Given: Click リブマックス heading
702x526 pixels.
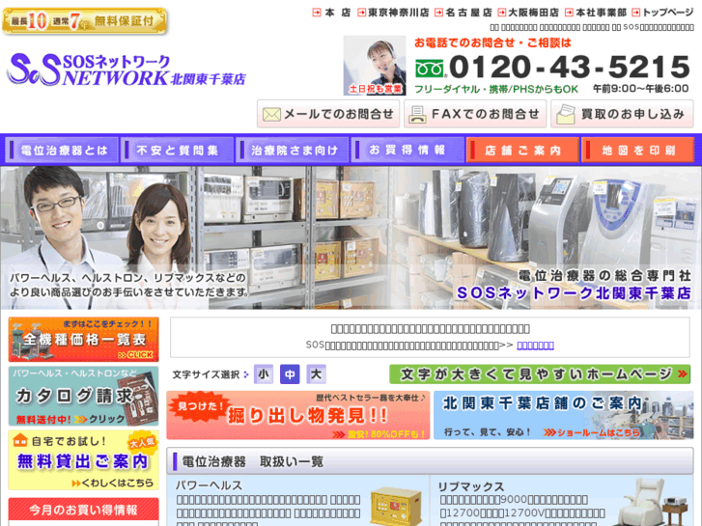Looking at the screenshot, I should click(470, 486).
